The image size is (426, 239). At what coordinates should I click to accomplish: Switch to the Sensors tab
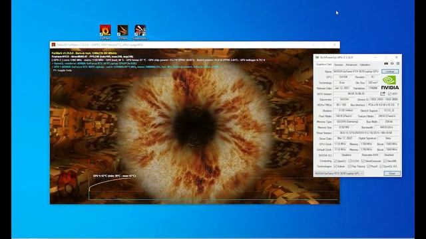pos(339,65)
